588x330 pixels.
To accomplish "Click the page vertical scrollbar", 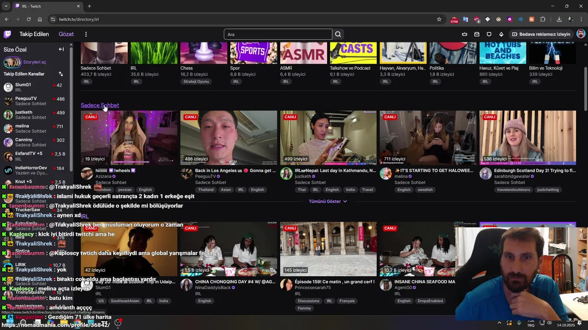I will pyautogui.click(x=585, y=89).
